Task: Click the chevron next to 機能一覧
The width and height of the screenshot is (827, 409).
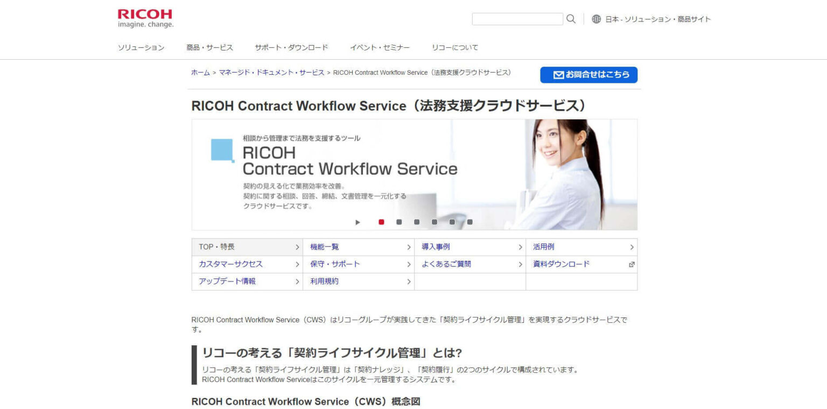Action: click(408, 247)
